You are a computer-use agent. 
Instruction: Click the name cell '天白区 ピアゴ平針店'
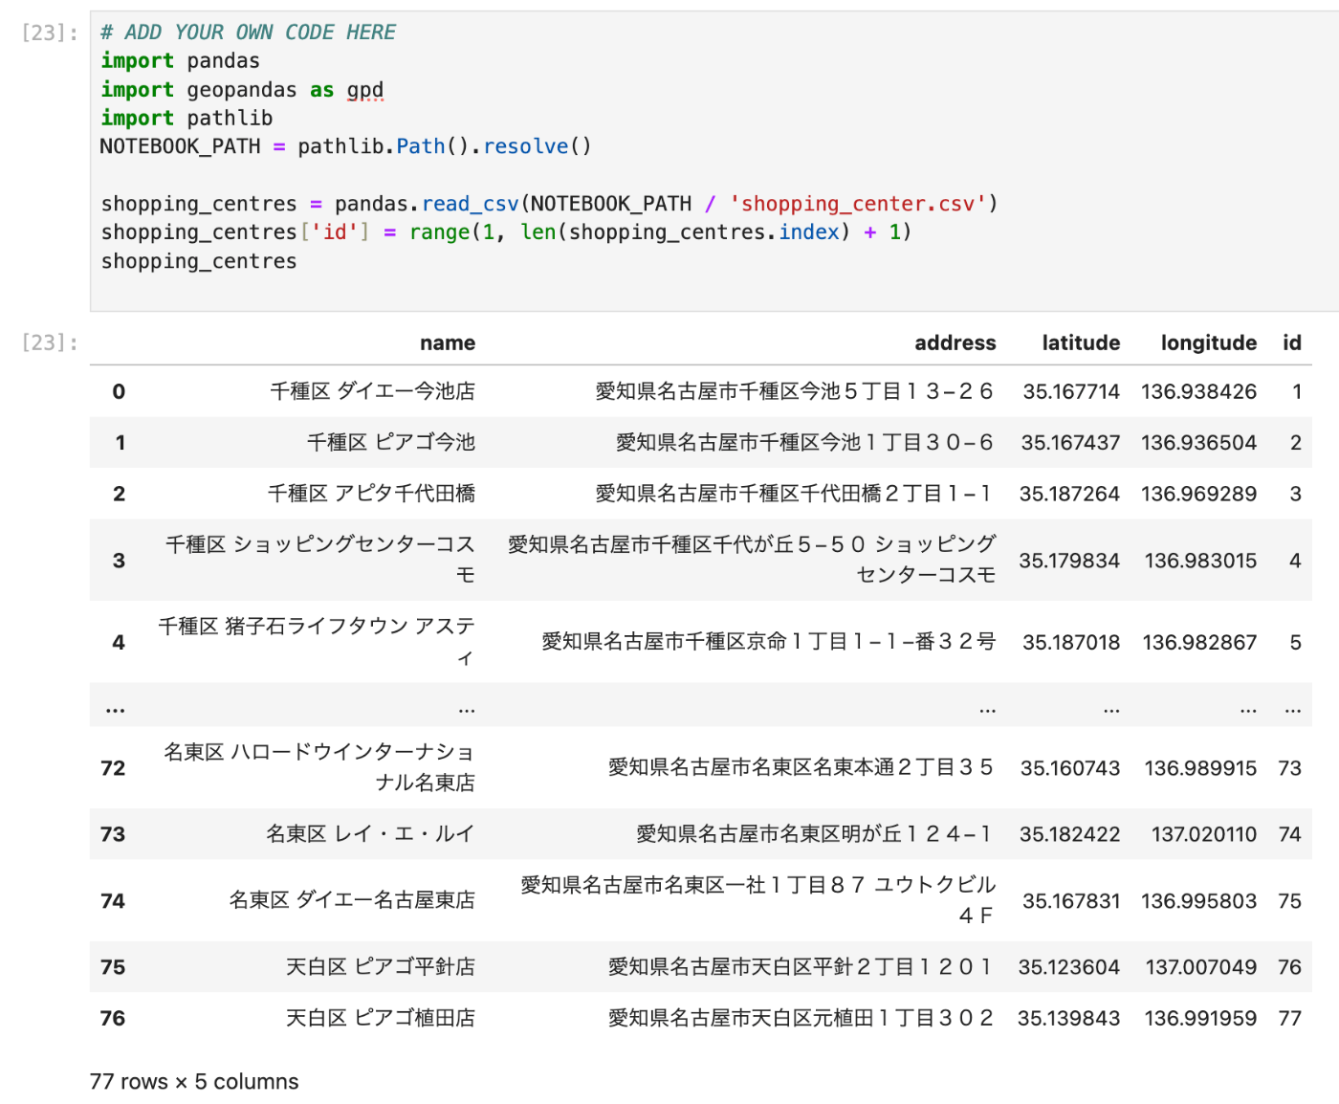pos(381,967)
